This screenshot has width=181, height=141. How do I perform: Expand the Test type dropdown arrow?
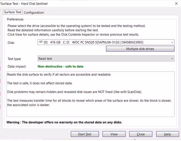(x=172, y=58)
